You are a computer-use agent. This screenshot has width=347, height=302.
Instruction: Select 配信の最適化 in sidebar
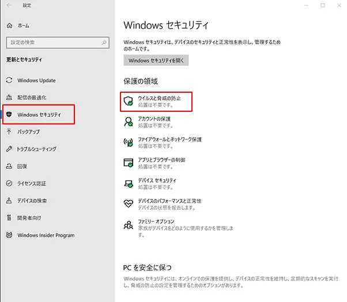pyautogui.click(x=32, y=97)
